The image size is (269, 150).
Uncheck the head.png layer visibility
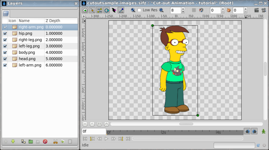click(5, 59)
